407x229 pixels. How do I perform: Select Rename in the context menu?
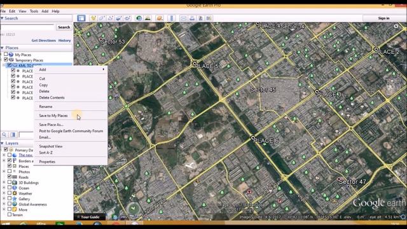71,106
